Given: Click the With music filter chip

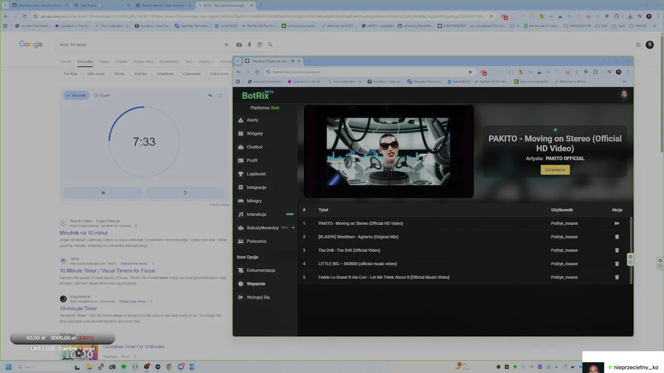Looking at the screenshot, I should 96,74.
